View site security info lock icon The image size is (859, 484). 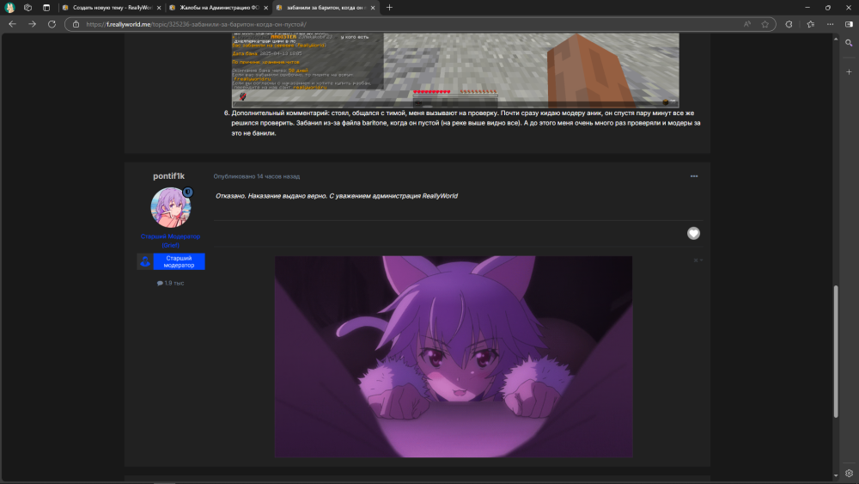[76, 24]
